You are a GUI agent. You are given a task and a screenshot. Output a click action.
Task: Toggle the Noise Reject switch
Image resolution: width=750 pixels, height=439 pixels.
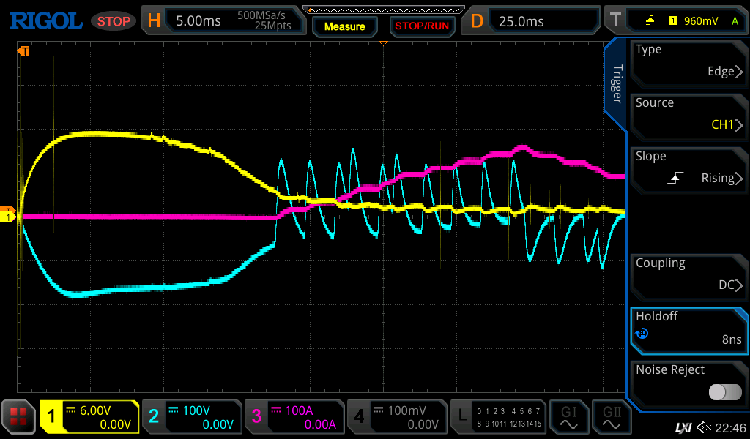click(724, 392)
